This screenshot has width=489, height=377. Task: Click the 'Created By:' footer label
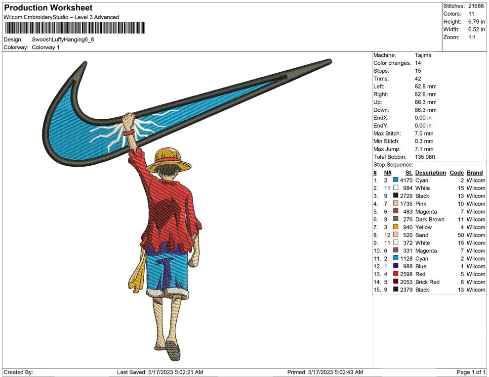18,372
